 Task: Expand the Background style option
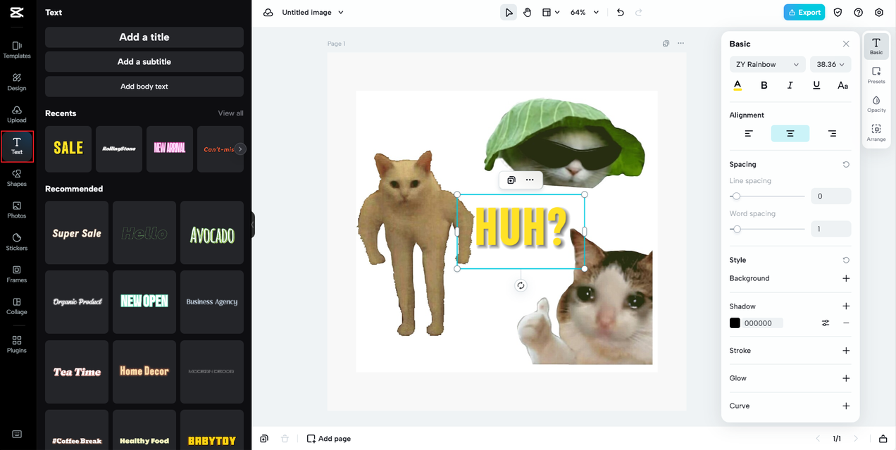click(x=846, y=278)
